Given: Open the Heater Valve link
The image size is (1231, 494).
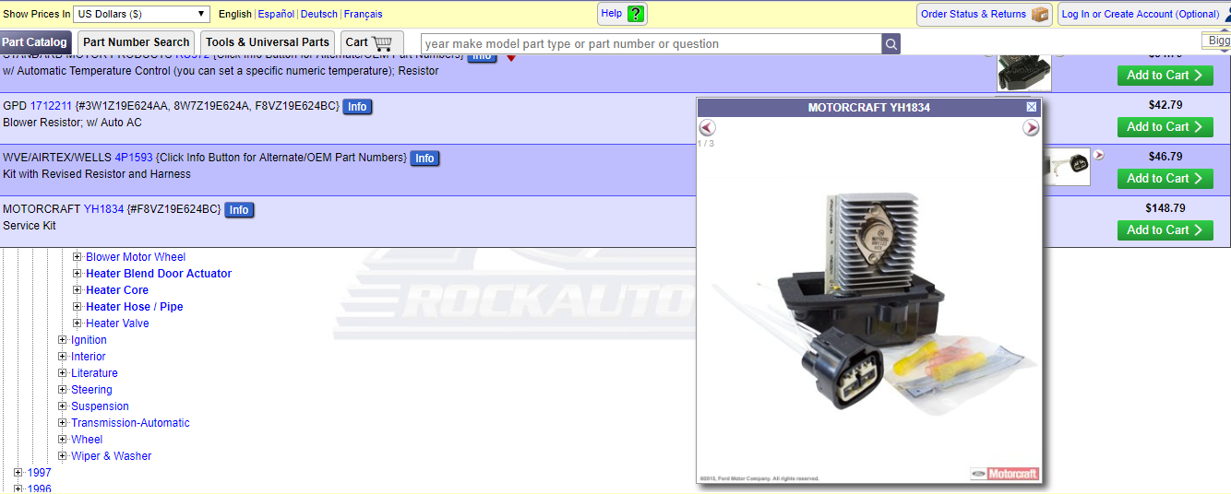Looking at the screenshot, I should (117, 323).
